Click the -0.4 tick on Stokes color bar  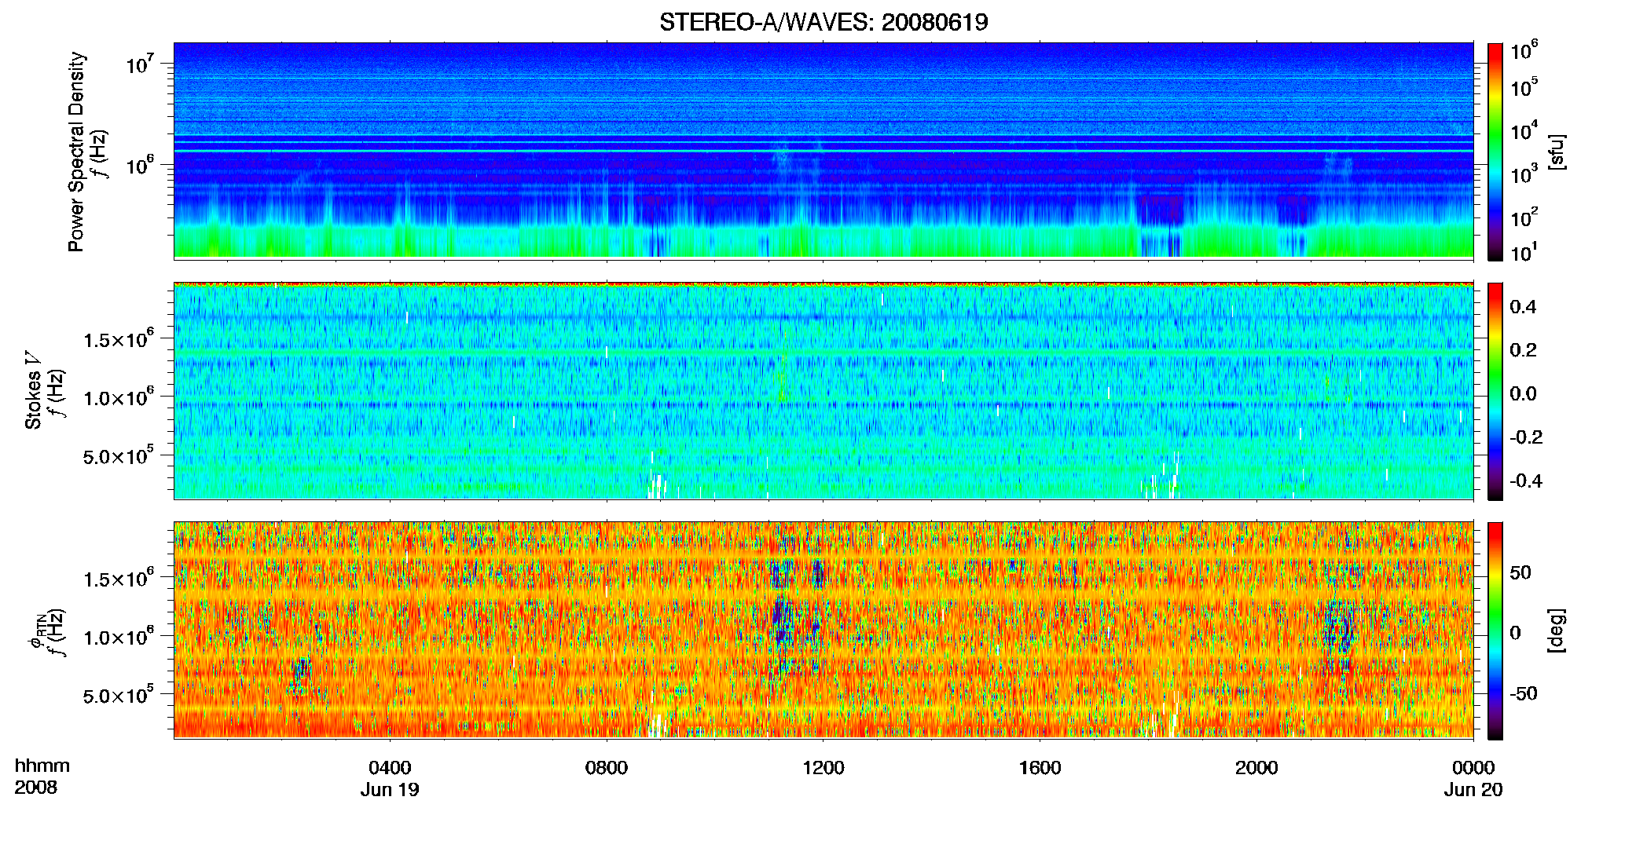point(1526,481)
